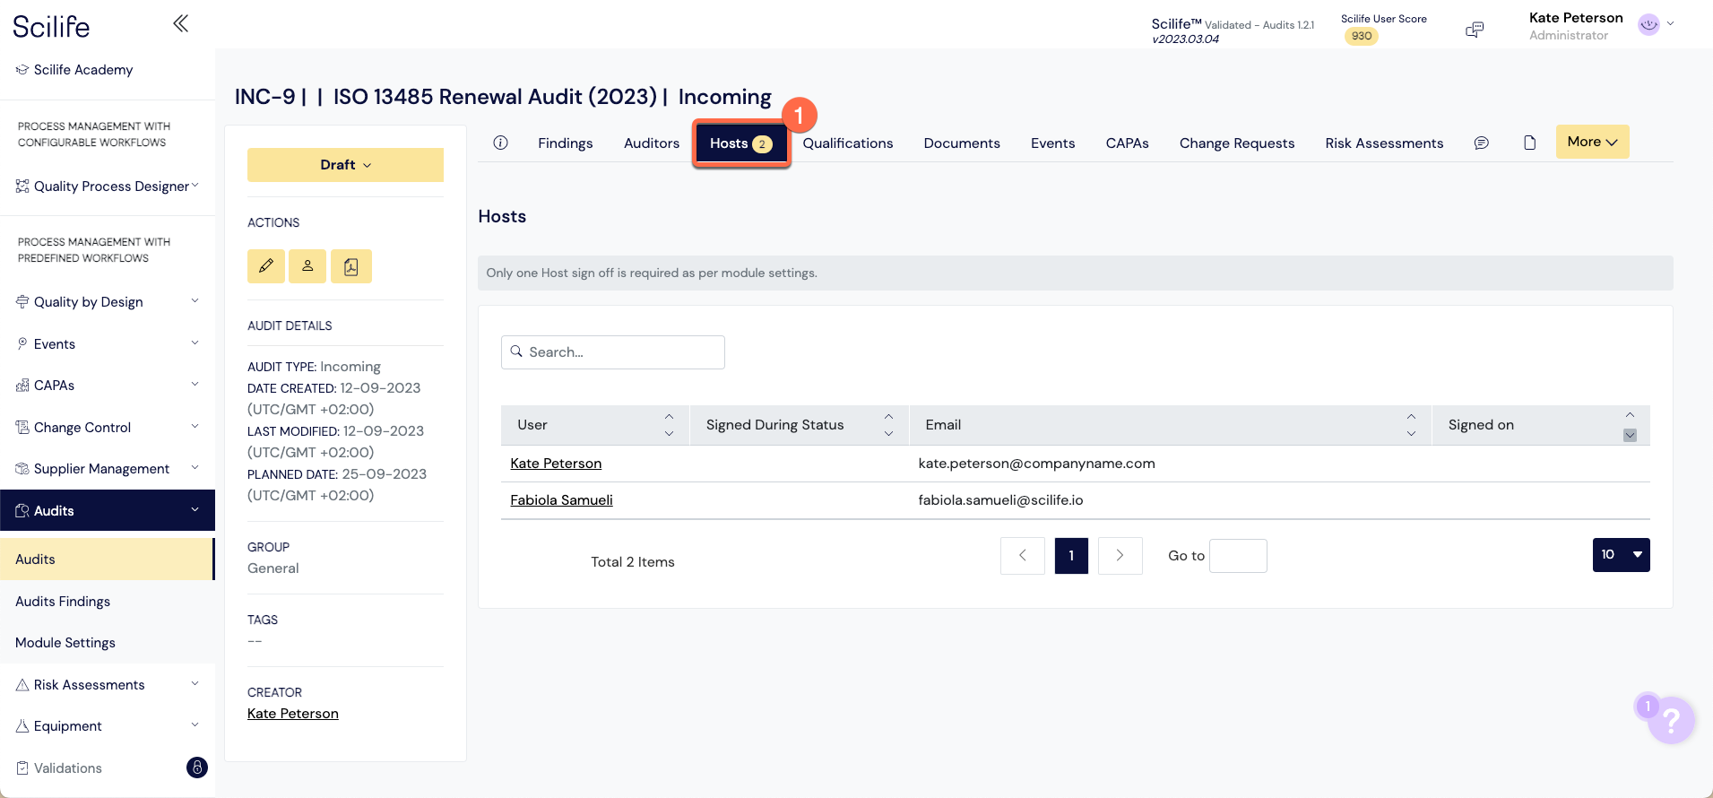Sort the table by Email column
This screenshot has height=798, width=1713.
pyautogui.click(x=1411, y=425)
